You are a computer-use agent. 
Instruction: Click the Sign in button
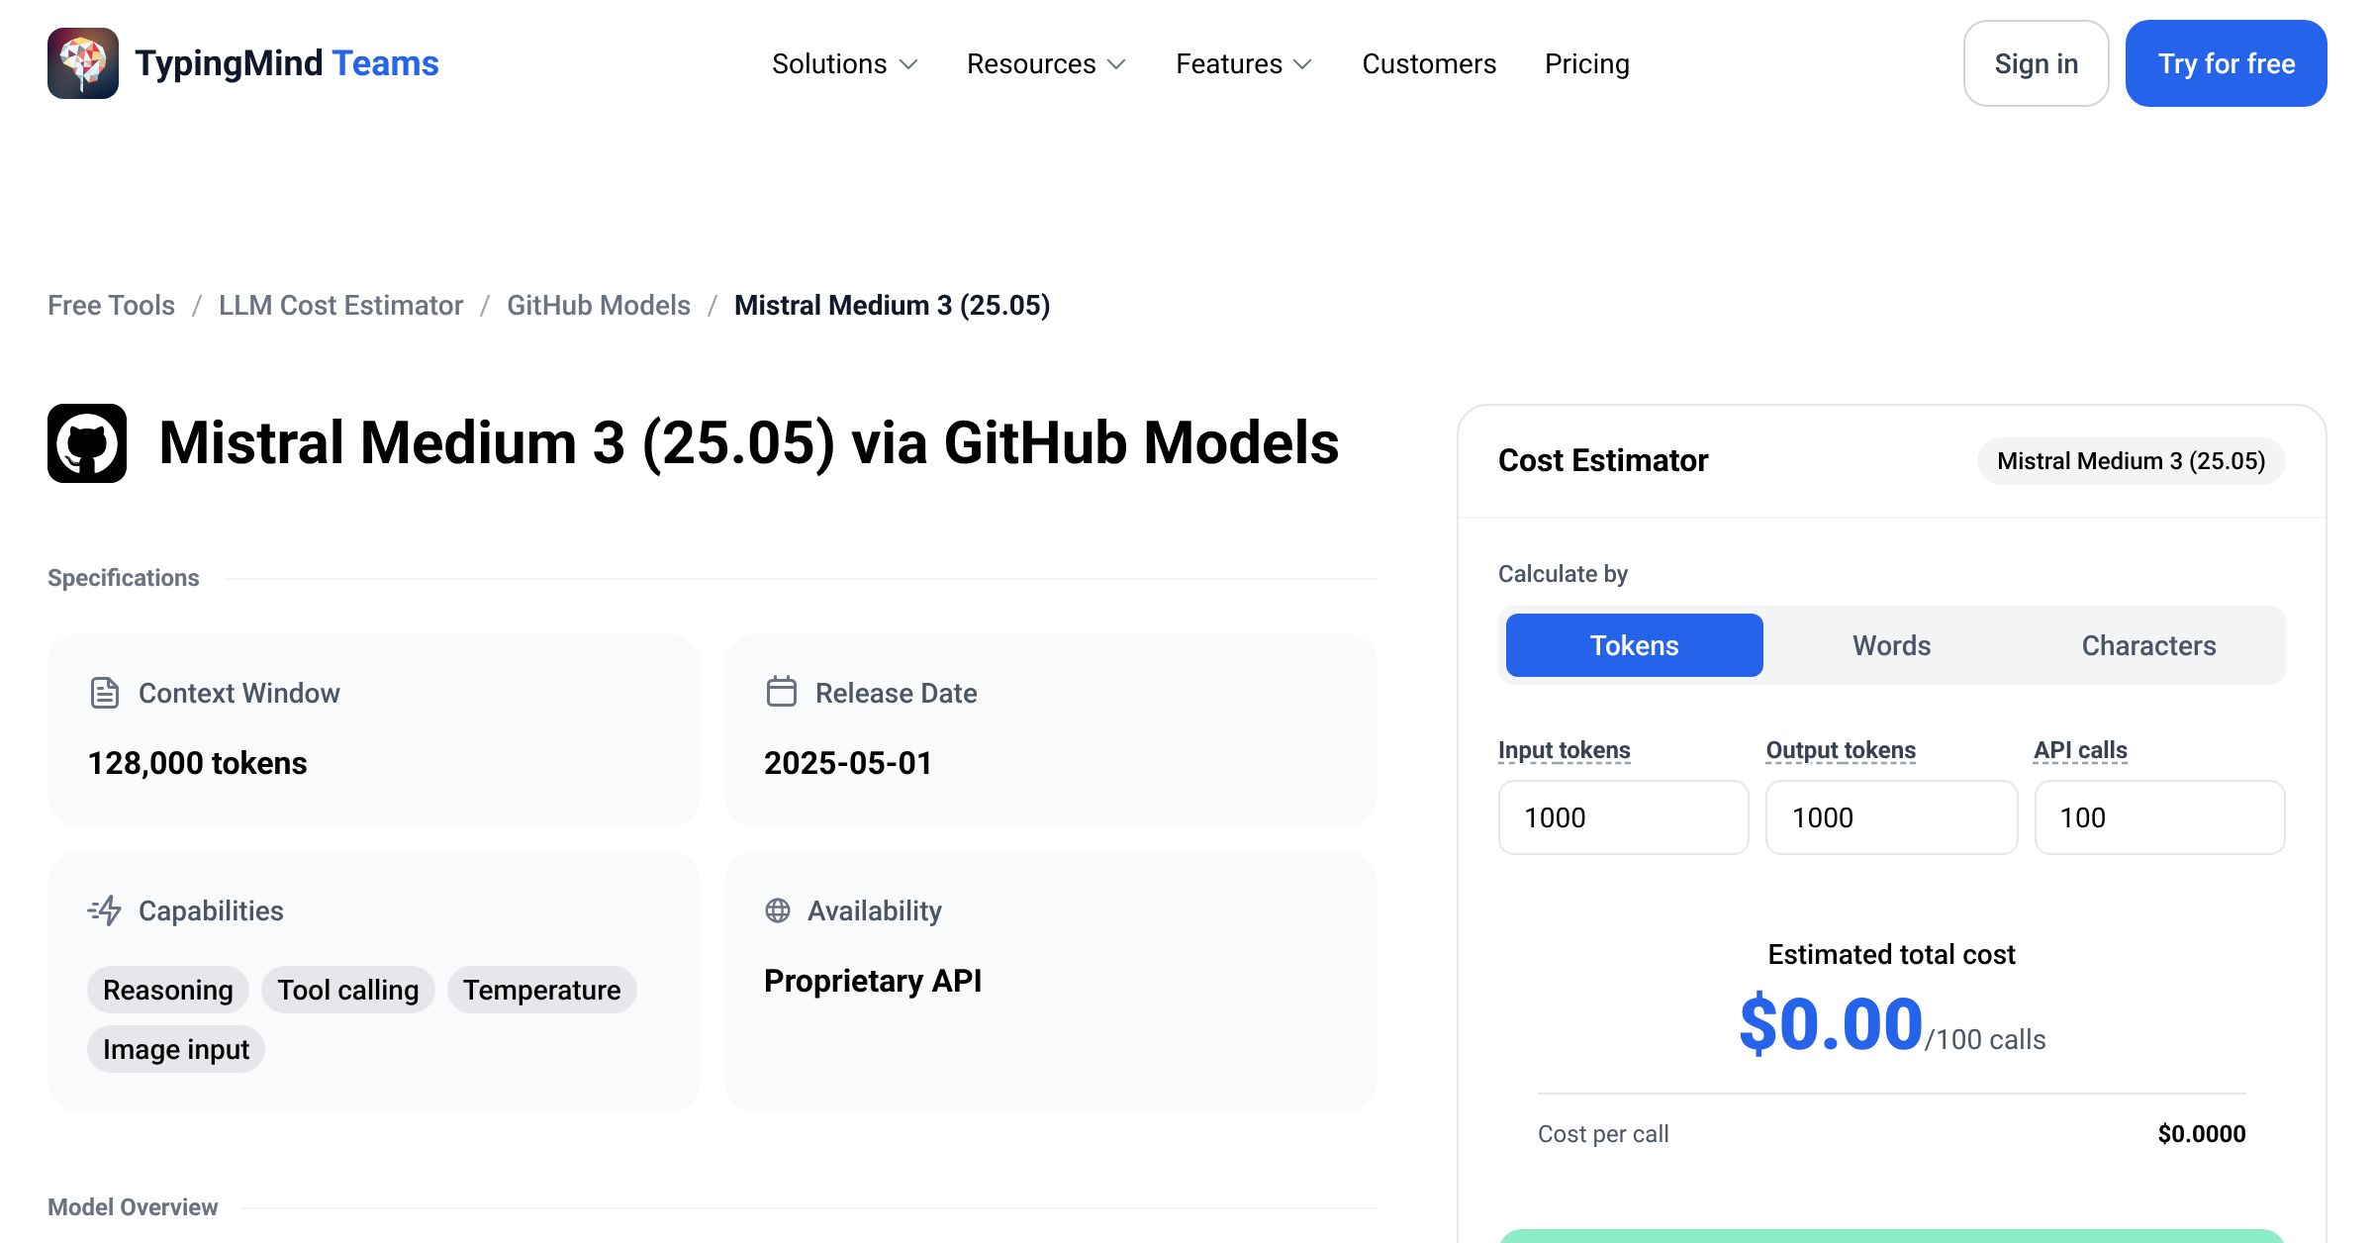[2037, 63]
